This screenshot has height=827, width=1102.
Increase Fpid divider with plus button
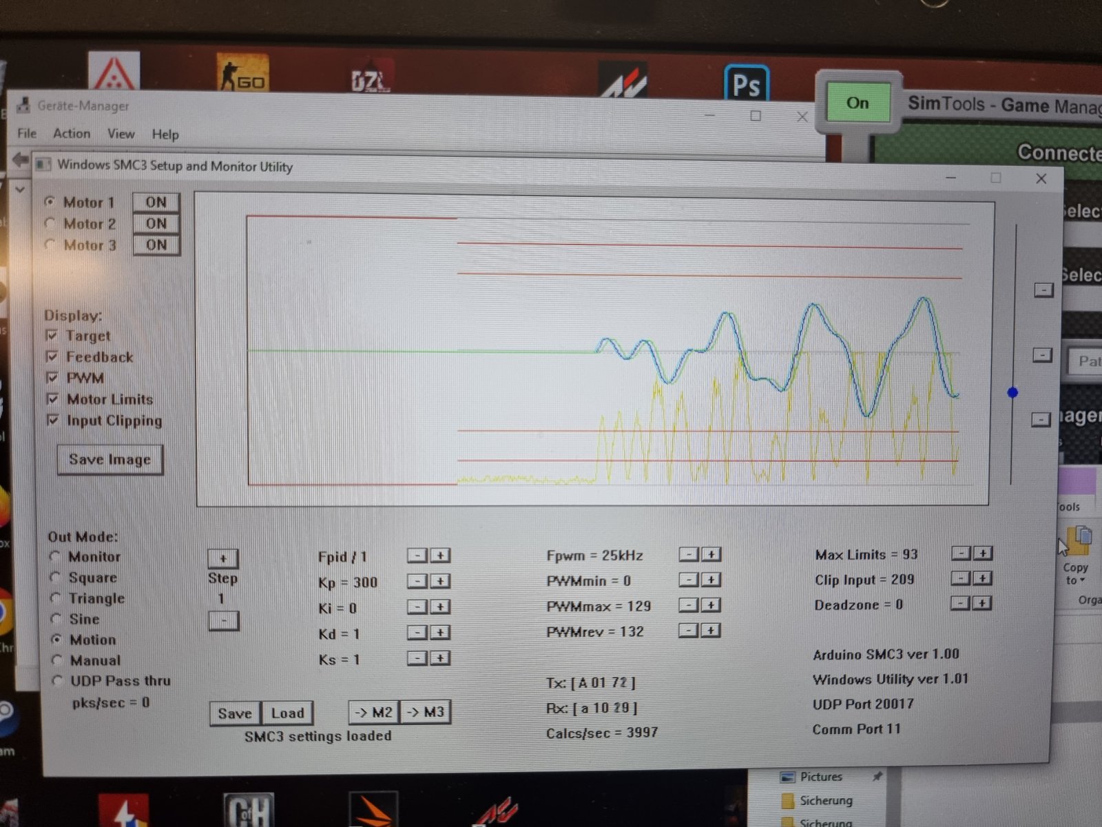(x=440, y=555)
